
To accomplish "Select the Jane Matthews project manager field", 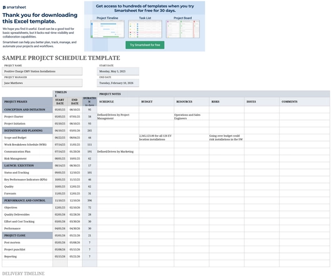I will pyautogui.click(x=42, y=83).
